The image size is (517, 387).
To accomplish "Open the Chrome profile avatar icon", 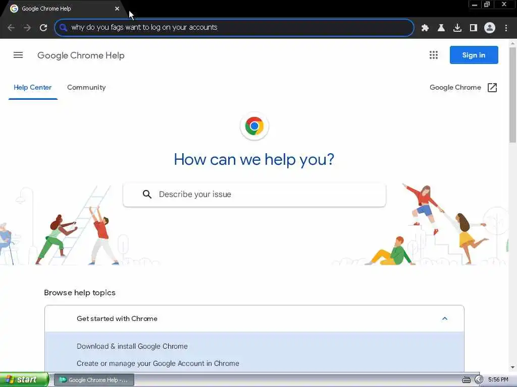I will point(490,28).
